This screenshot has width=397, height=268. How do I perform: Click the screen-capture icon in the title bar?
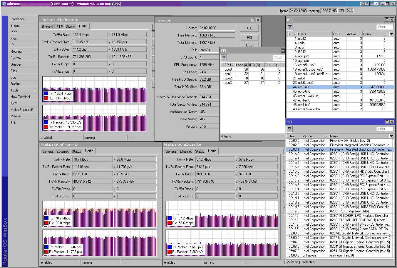pos(367,3)
